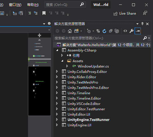Click the WindowUpdater.cs C# file icon

pos(74,66)
